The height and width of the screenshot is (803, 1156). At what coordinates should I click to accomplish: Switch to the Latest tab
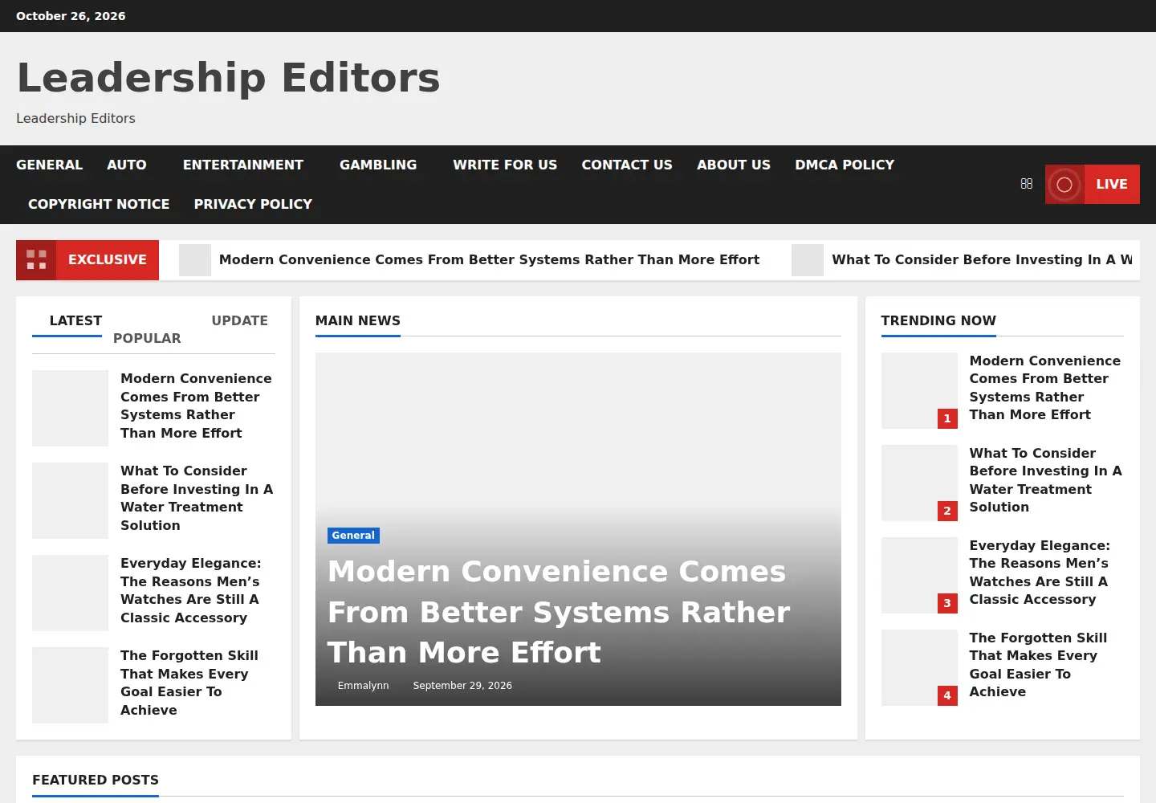(x=75, y=320)
